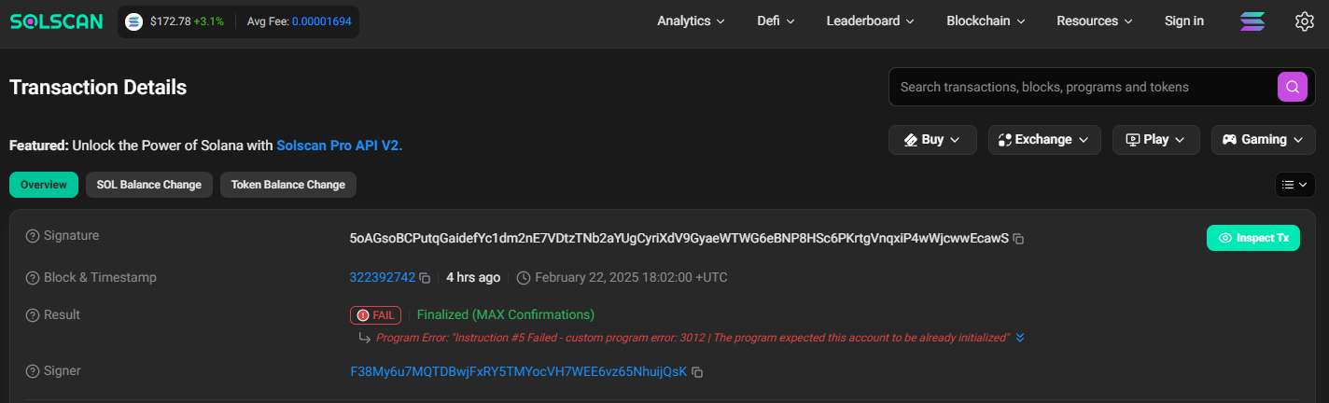Click the Solana gradient network icon
The image size is (1329, 403).
[x=1252, y=21]
